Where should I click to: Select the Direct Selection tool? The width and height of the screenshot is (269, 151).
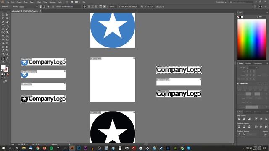(7, 15)
